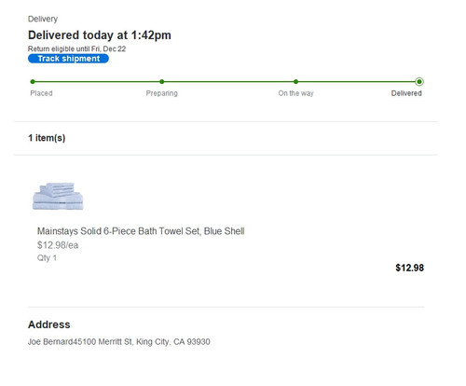
Task: Click the On the way step label
Action: coord(295,93)
